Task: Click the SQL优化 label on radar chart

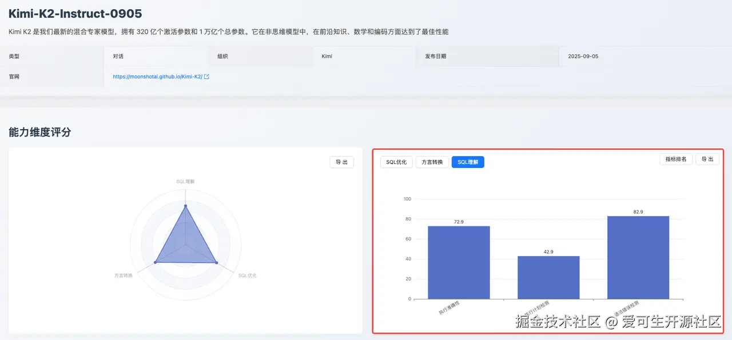Action: (248, 275)
